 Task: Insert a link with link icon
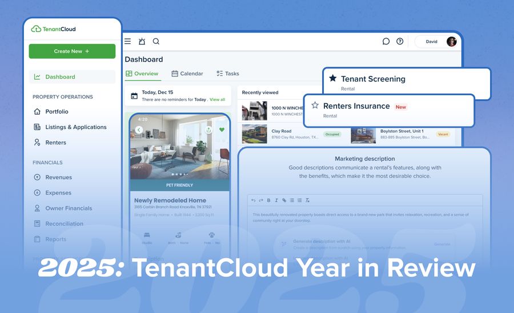point(284,200)
